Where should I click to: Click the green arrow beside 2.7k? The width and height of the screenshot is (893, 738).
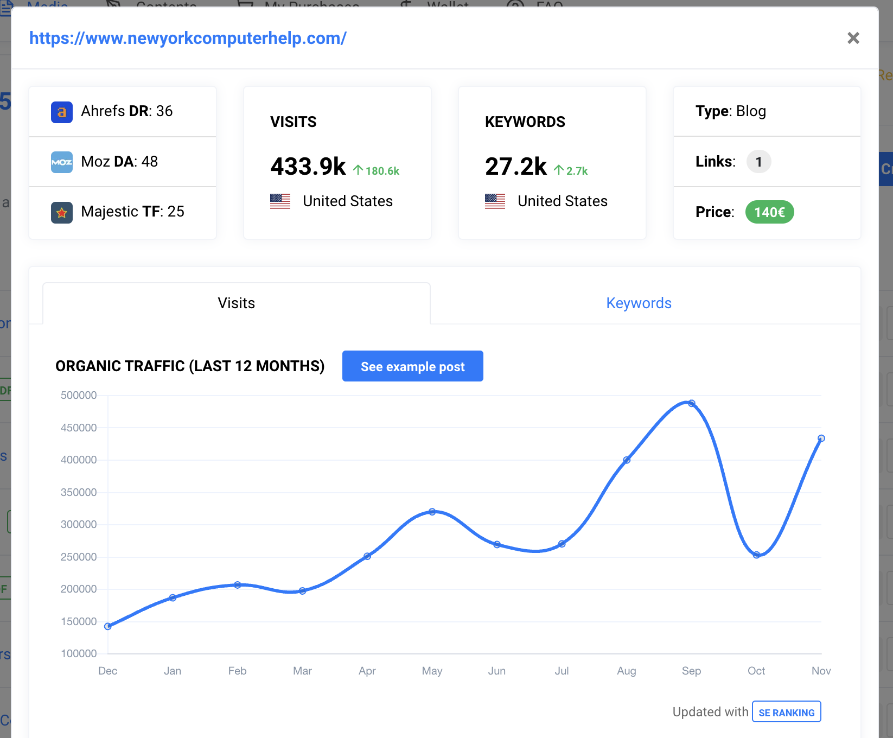[x=559, y=170]
